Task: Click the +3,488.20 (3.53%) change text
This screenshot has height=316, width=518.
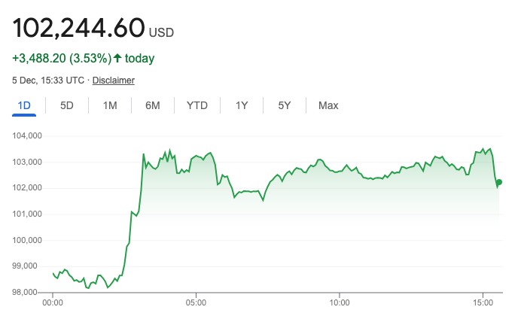Action: pyautogui.click(x=62, y=58)
